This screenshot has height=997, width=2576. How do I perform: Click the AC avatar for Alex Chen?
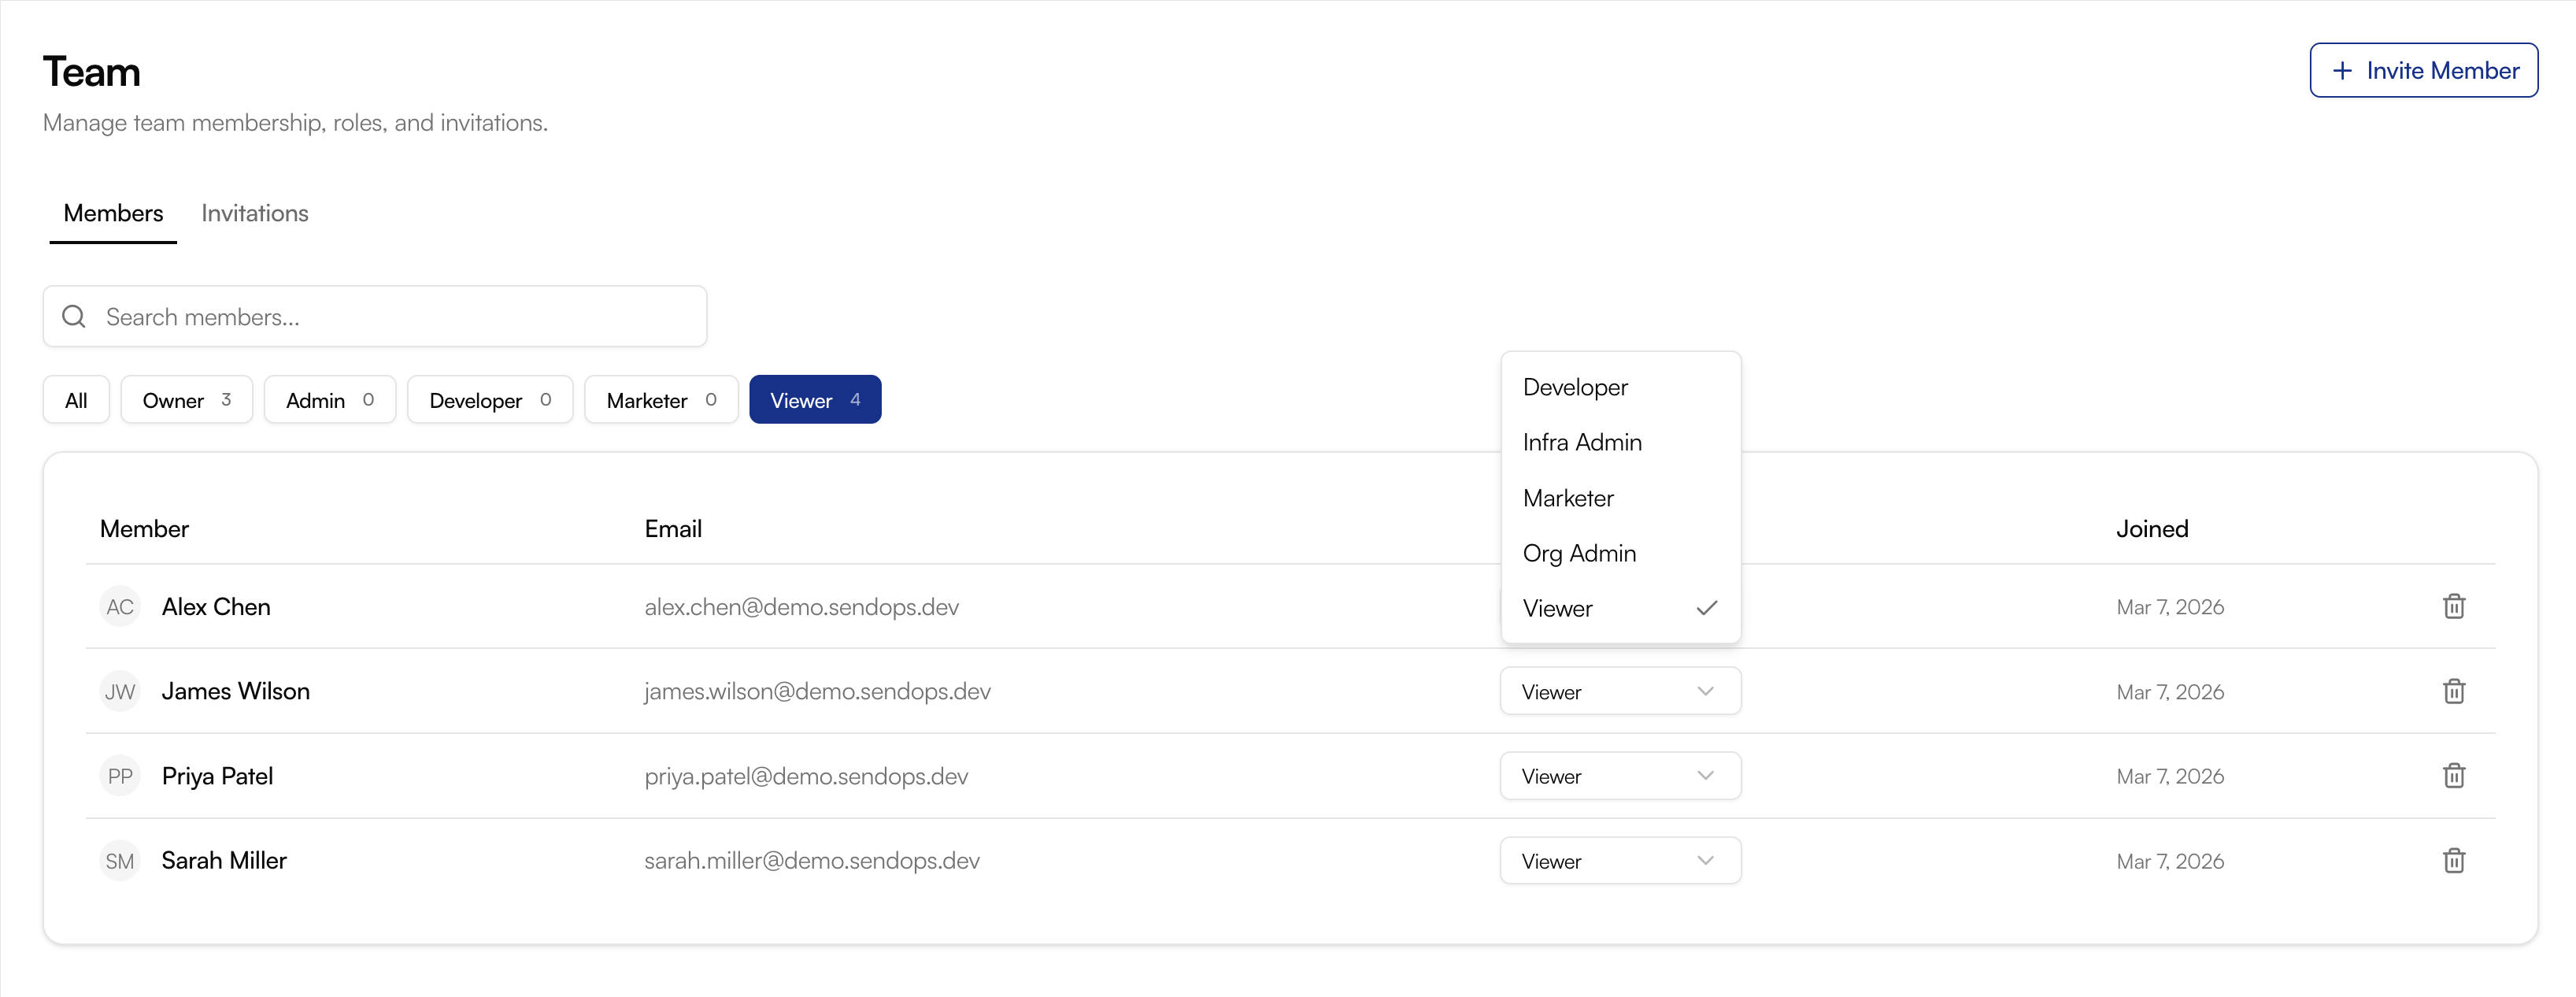click(120, 607)
